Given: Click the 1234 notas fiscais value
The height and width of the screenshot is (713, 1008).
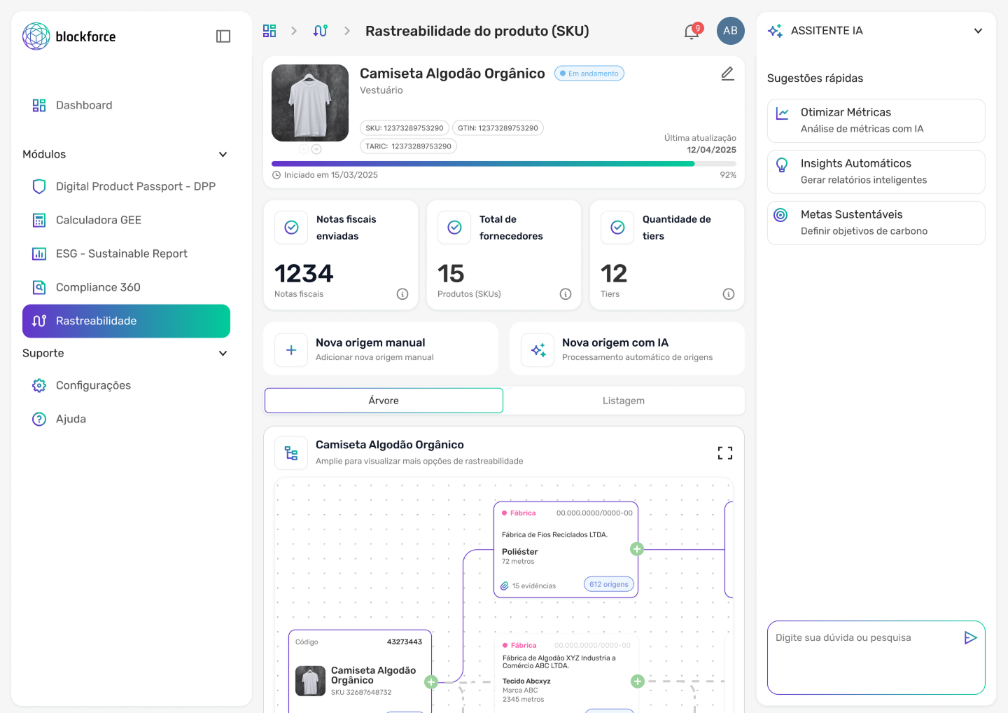Looking at the screenshot, I should (304, 273).
